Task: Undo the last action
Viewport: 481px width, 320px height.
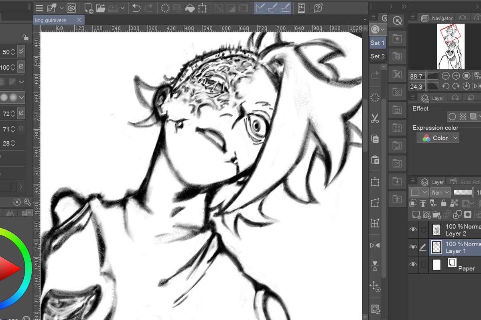Action: click(136, 8)
